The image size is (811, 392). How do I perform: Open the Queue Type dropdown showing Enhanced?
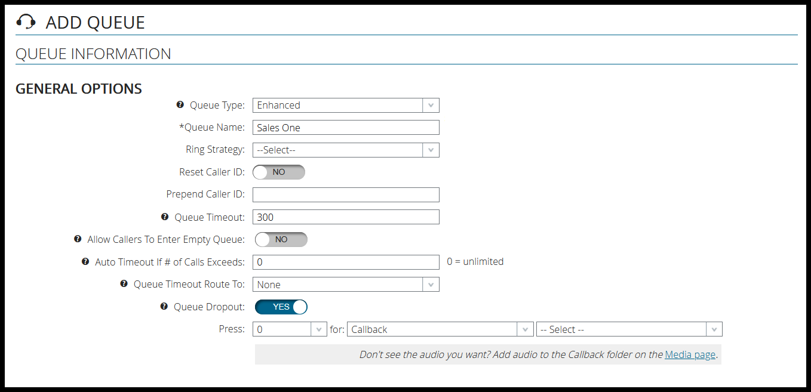pyautogui.click(x=346, y=106)
